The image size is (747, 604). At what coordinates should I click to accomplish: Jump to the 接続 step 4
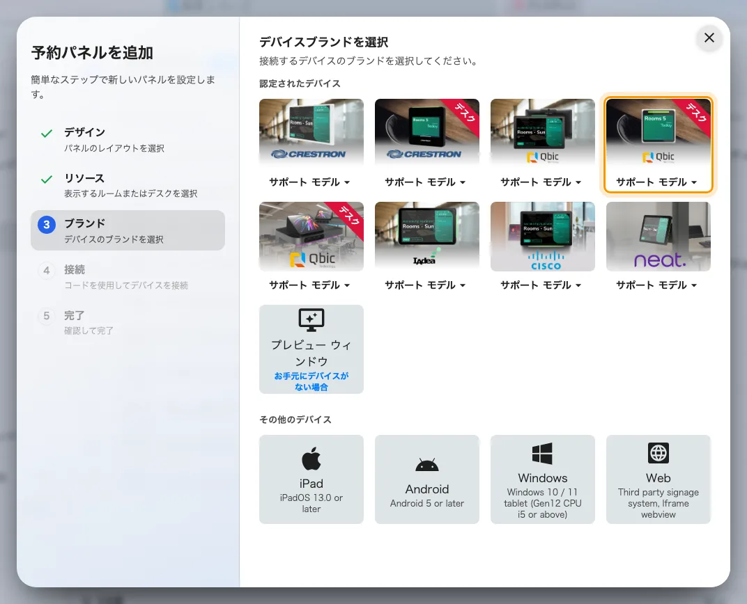coord(128,276)
